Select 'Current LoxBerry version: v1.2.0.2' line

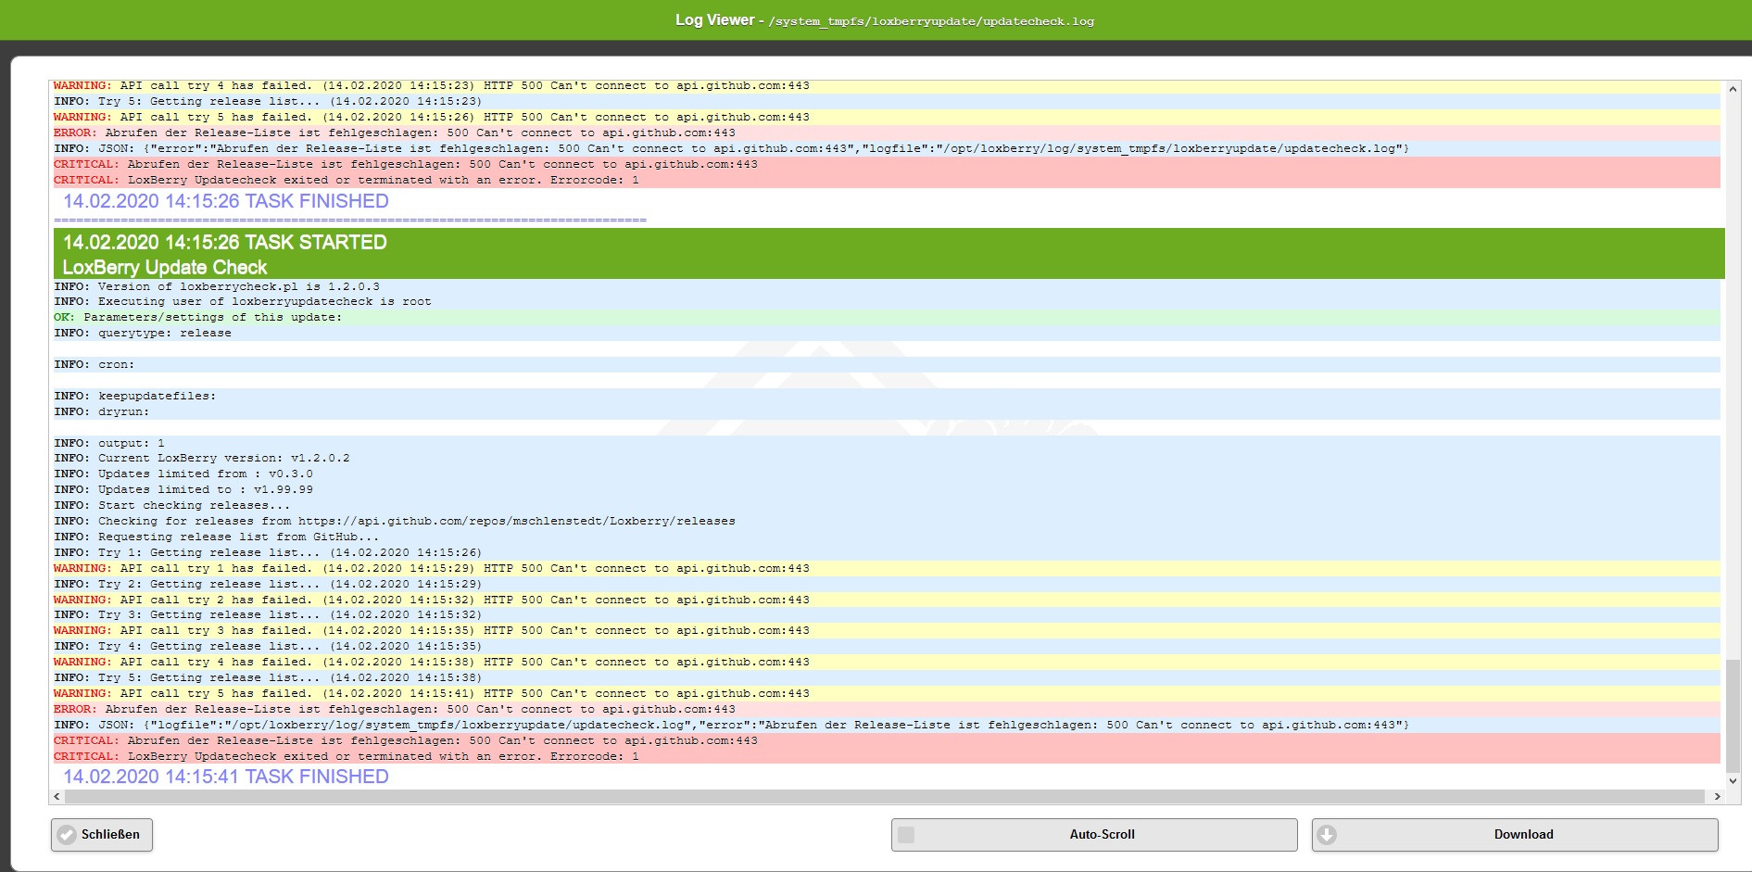click(887, 458)
